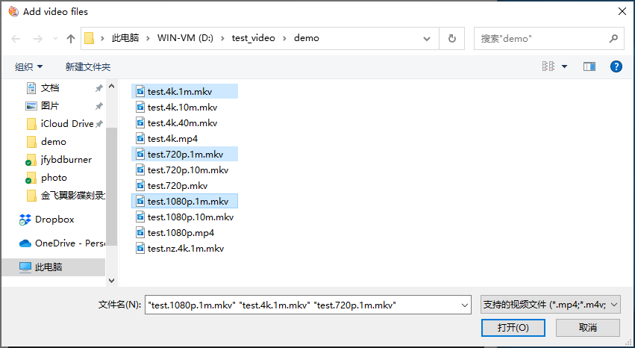Toggle the preview pane icon
This screenshot has height=348, width=635.
(x=589, y=66)
